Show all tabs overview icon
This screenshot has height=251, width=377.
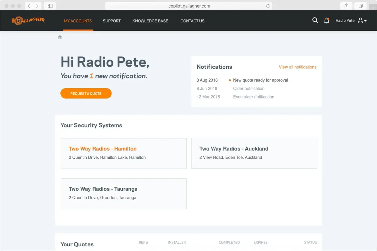coord(360,6)
